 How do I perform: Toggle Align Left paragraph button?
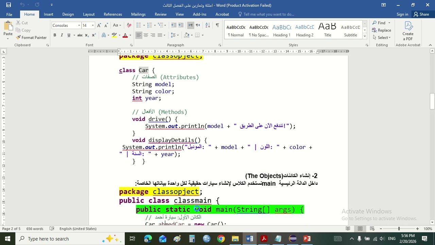(139, 35)
